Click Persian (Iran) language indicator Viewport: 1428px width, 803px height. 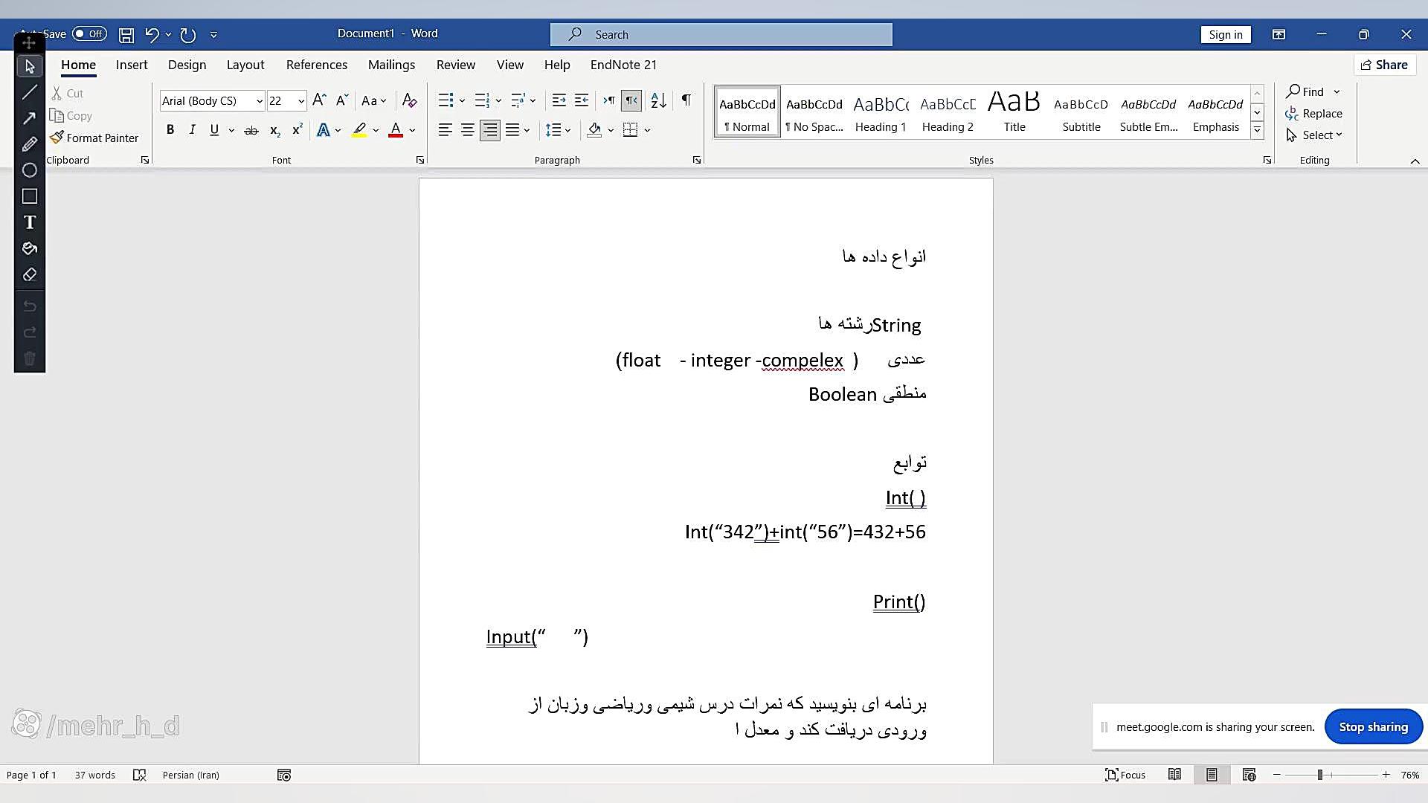(x=191, y=775)
